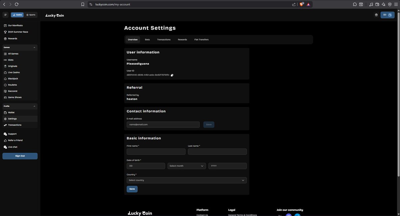Click the All Games grid icon

point(5,54)
